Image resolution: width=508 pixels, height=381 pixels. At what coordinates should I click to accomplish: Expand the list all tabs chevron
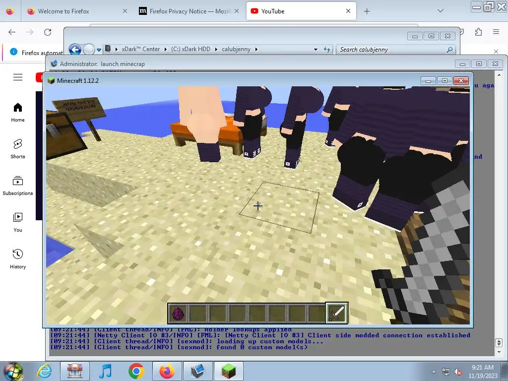click(441, 11)
